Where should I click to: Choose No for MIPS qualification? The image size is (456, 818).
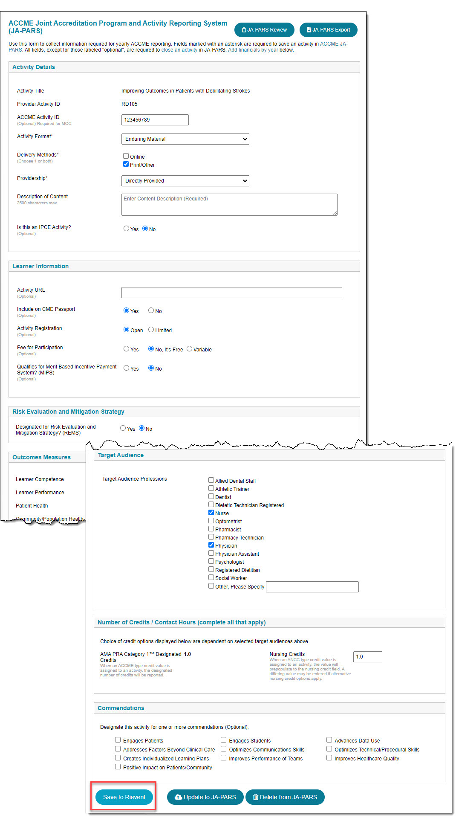(x=151, y=368)
